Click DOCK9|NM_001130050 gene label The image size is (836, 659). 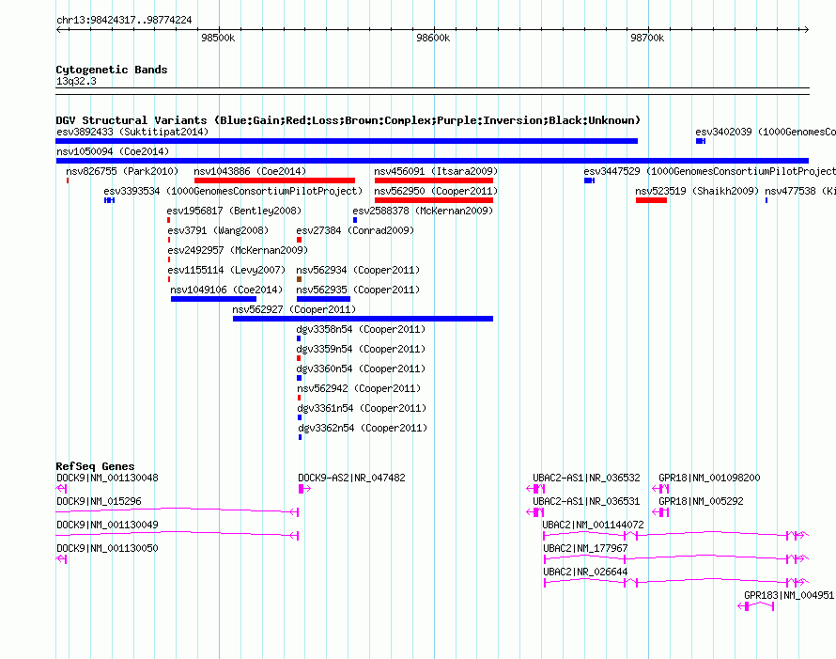pos(107,548)
